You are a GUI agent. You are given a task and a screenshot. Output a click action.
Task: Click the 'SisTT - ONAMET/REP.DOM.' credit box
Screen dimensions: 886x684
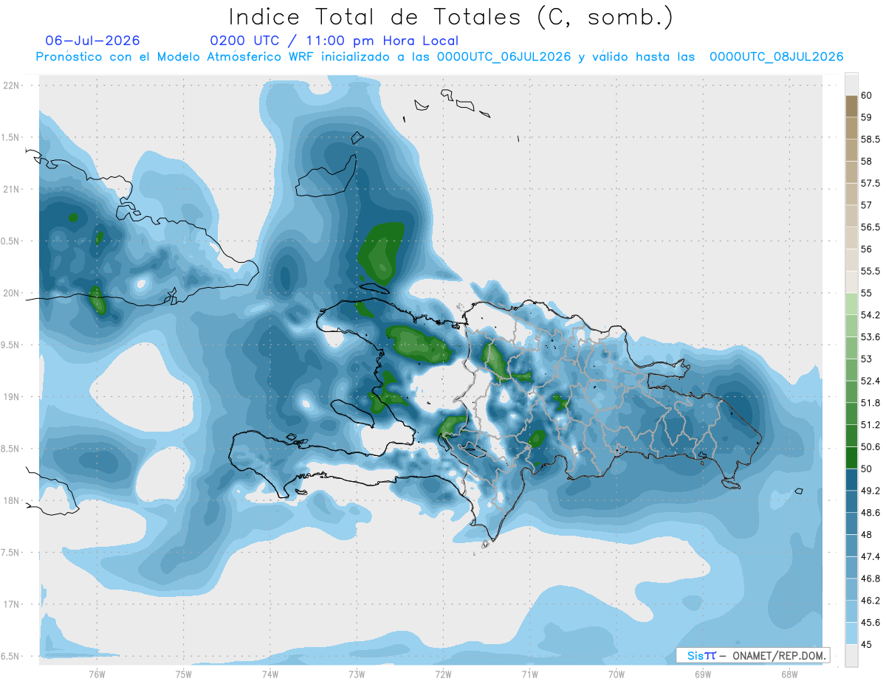(x=753, y=655)
